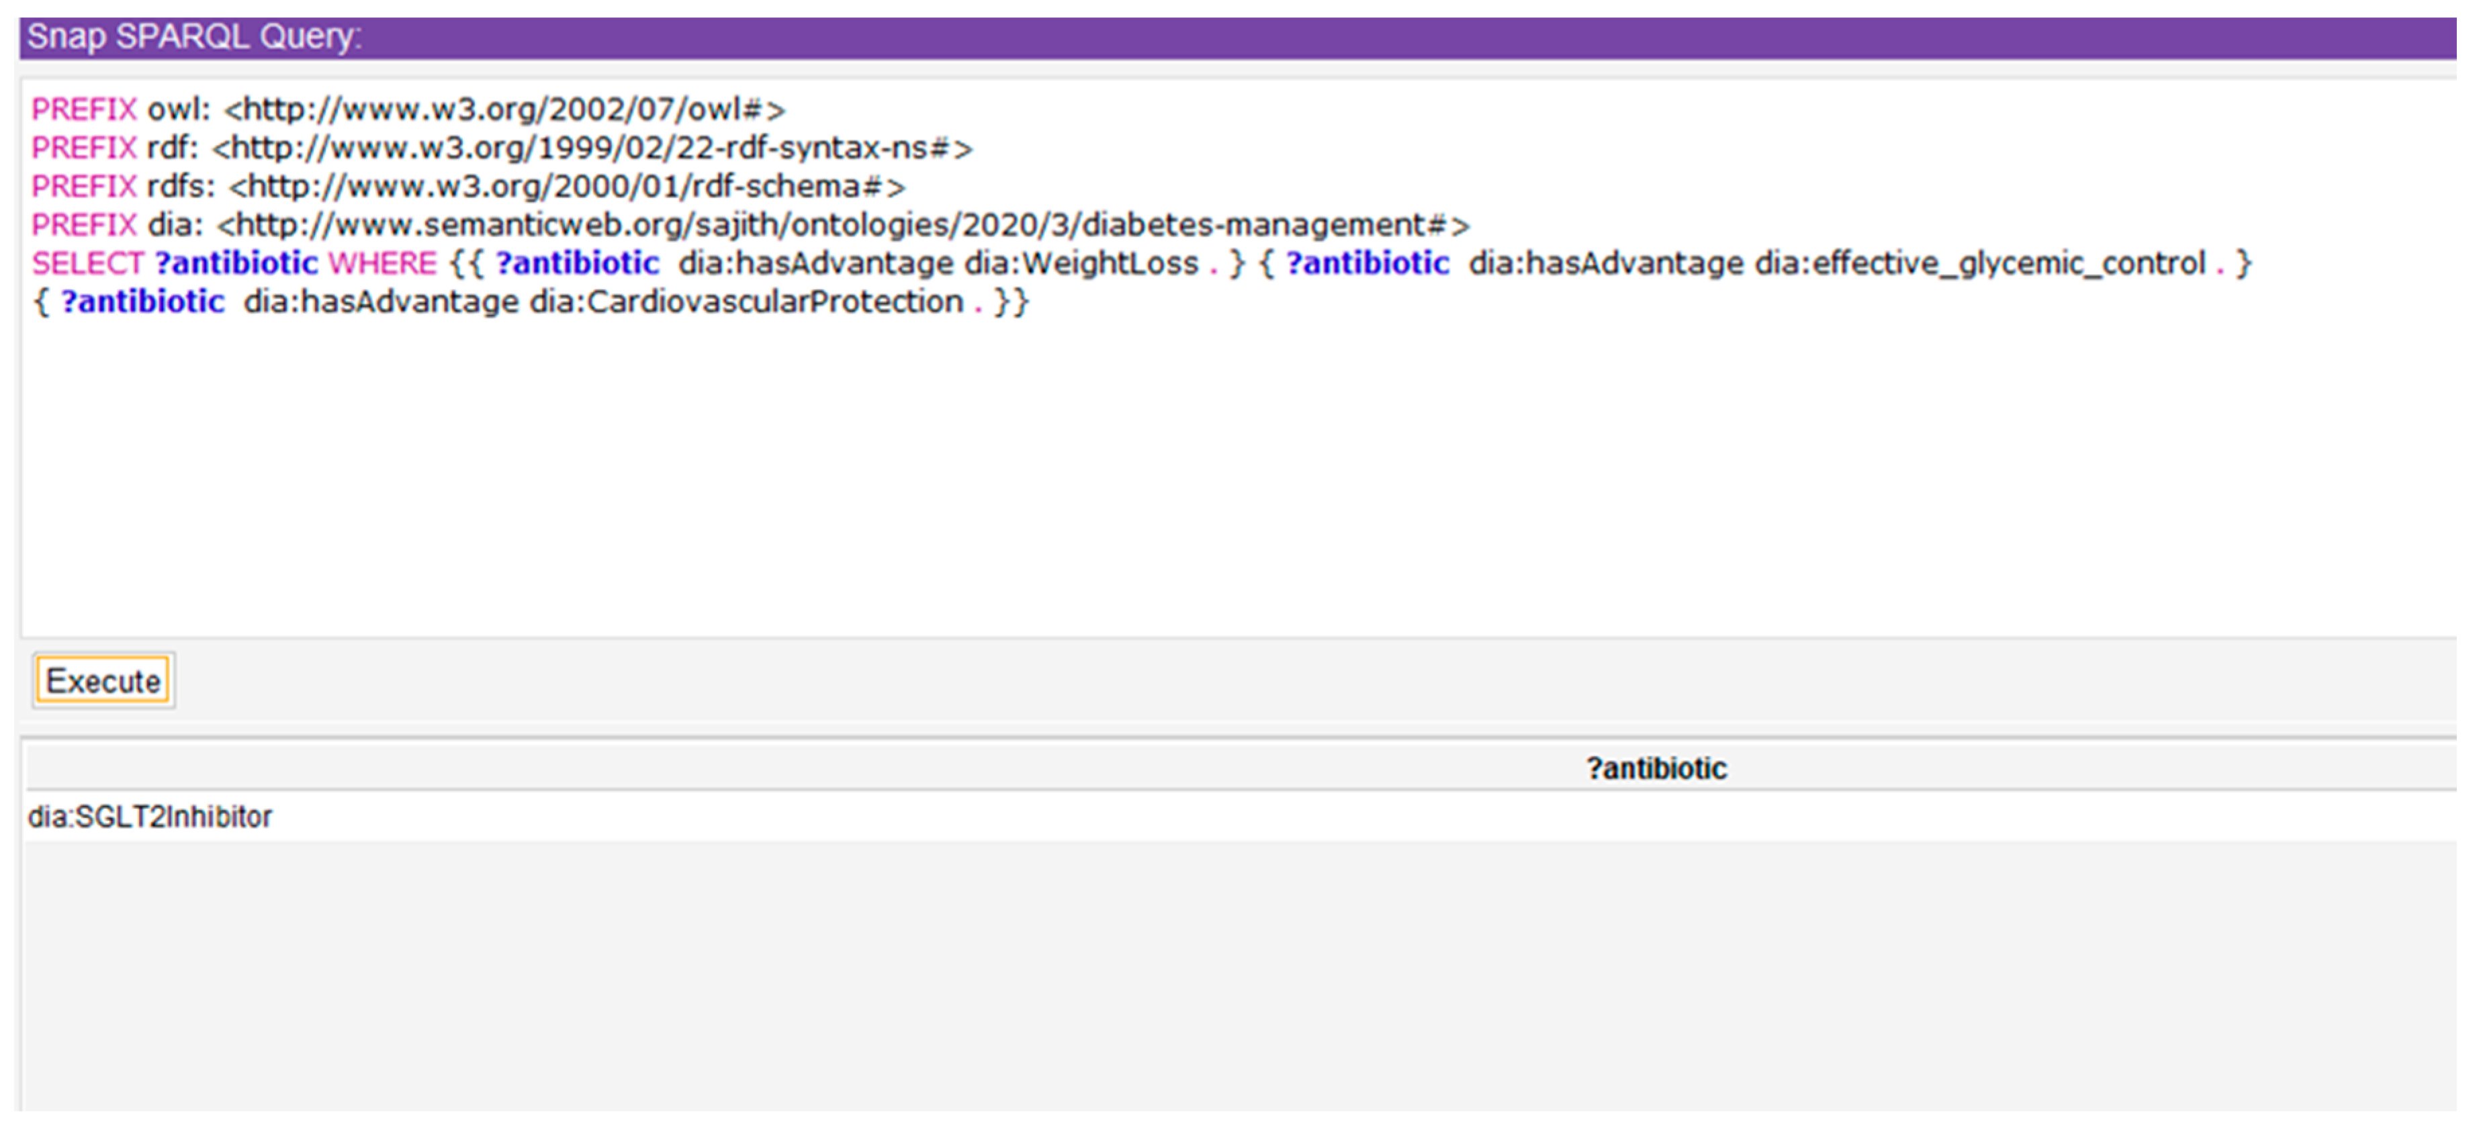
Task: Place cursor in owl PREFIX URL
Action: click(x=504, y=109)
